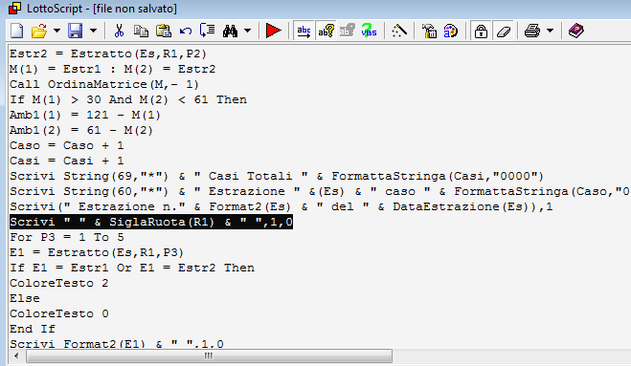Click the 'If E1 = Estr1 Or E1 = Estr2 Then' line
Viewport: 631px width, 366px height.
(132, 268)
